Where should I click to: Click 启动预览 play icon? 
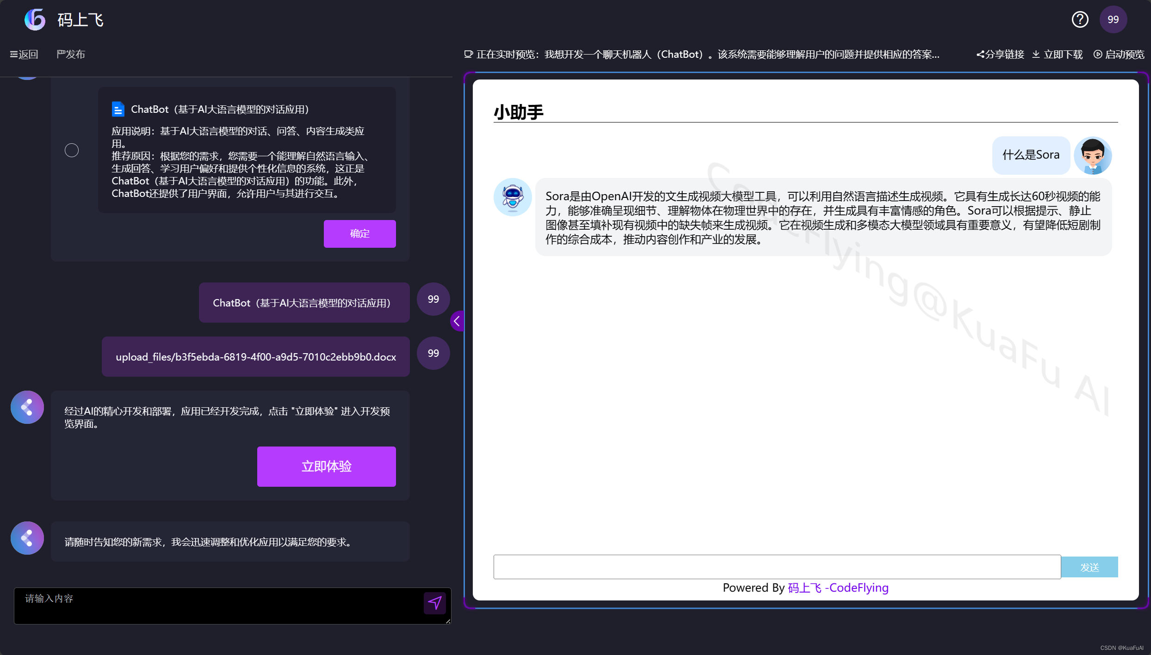tap(1097, 55)
